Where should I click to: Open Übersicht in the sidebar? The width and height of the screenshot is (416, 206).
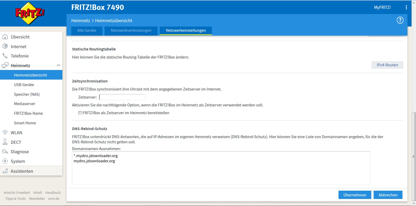coord(20,37)
